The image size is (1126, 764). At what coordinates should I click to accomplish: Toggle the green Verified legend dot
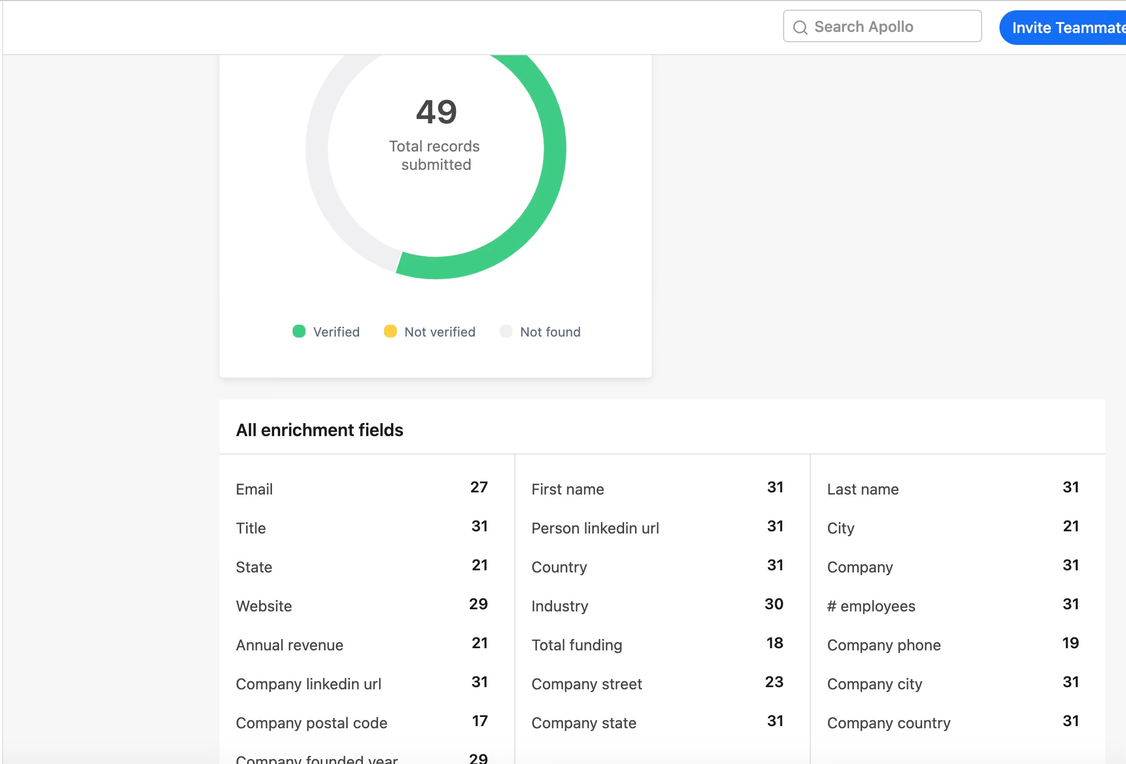[x=299, y=331]
